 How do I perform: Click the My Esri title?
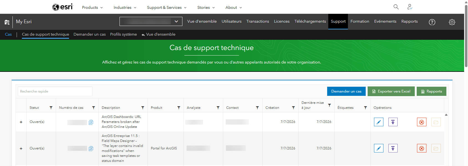(24, 22)
